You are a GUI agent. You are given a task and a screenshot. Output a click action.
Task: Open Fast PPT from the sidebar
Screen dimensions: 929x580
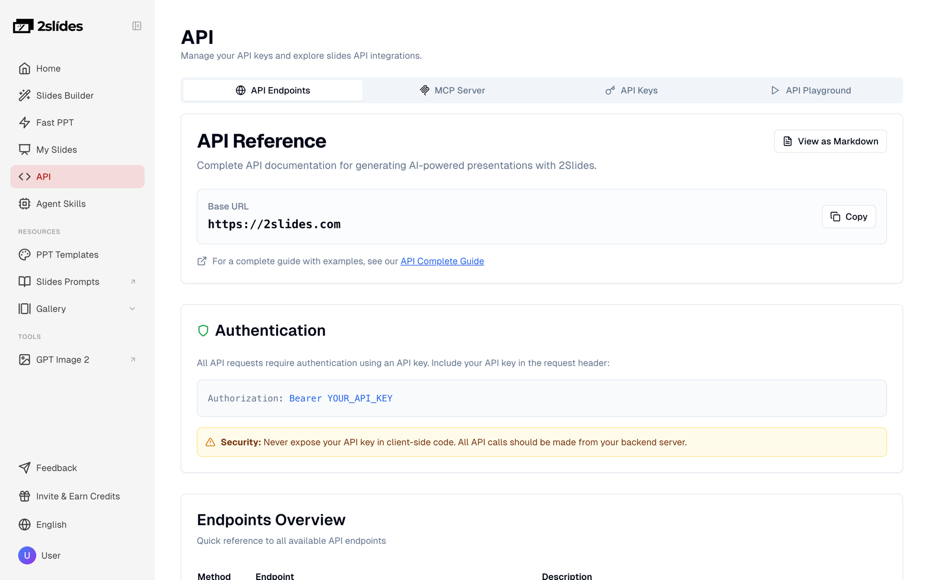77,123
